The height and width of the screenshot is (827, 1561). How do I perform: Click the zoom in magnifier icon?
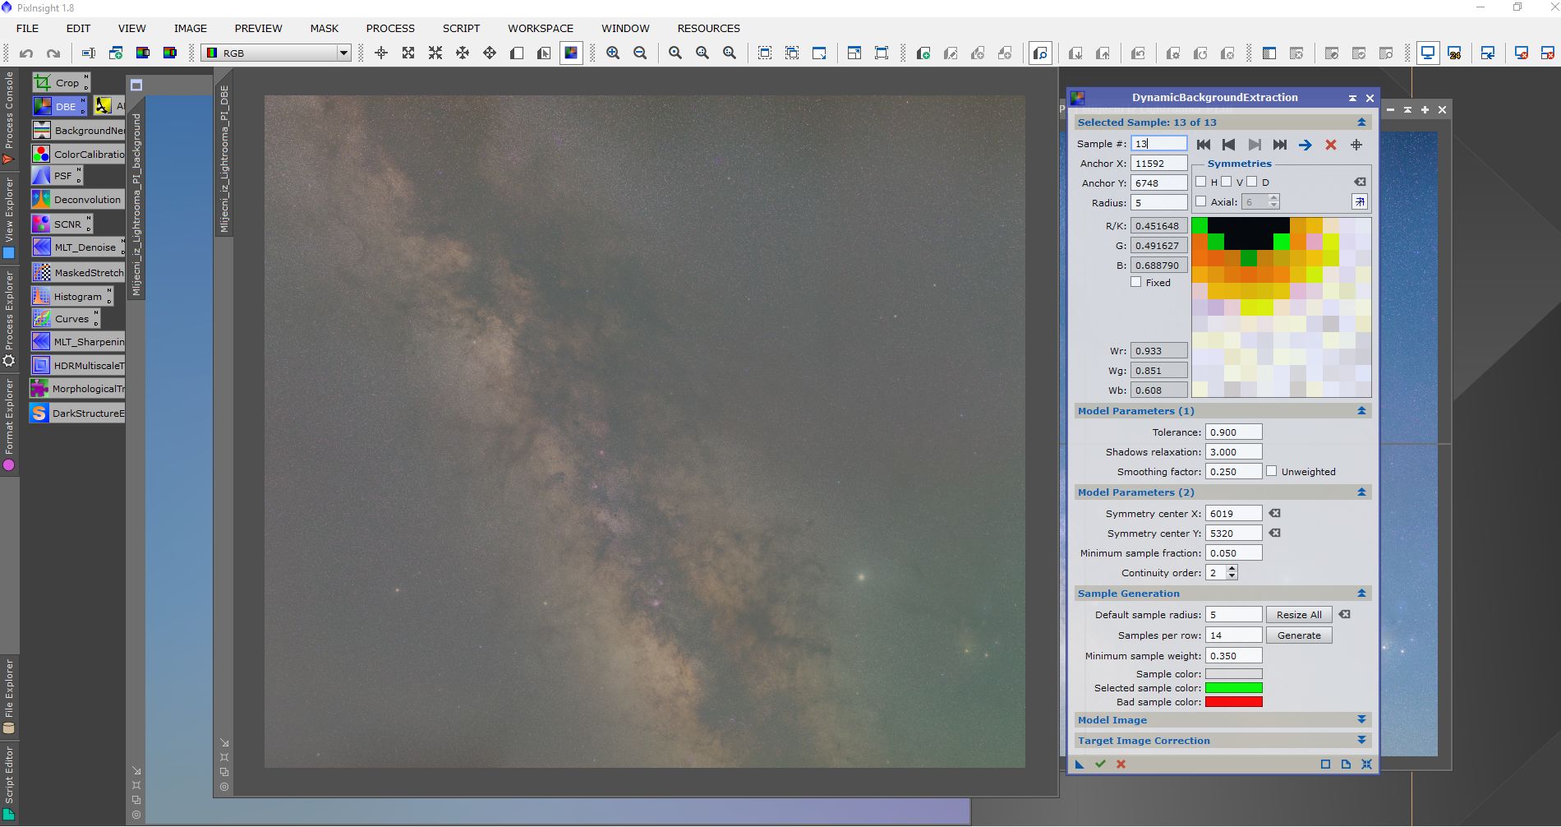pos(613,53)
